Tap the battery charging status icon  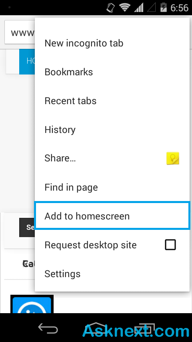[164, 8]
